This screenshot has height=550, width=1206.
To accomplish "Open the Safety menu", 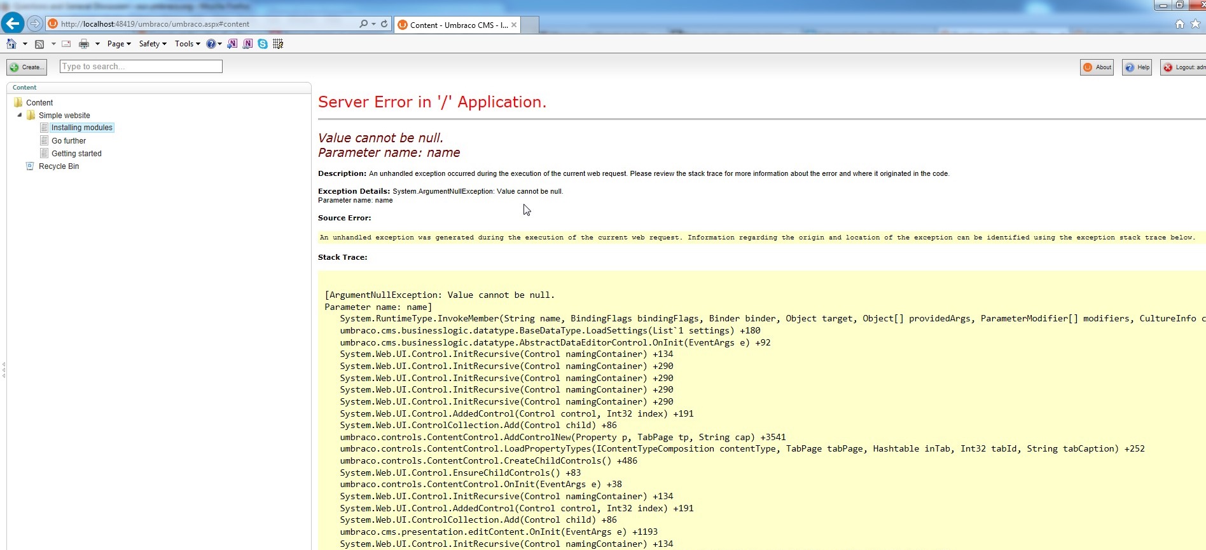I will (x=153, y=44).
